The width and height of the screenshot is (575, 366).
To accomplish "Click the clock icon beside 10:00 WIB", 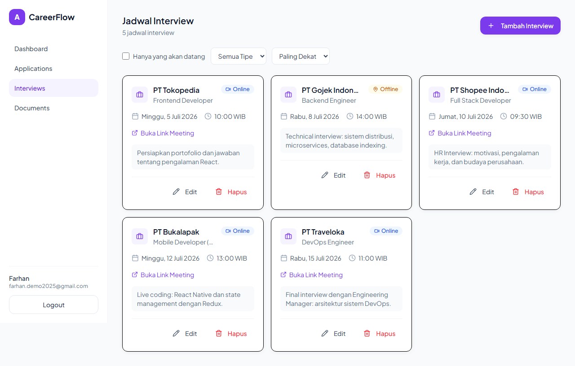I will pos(208,116).
